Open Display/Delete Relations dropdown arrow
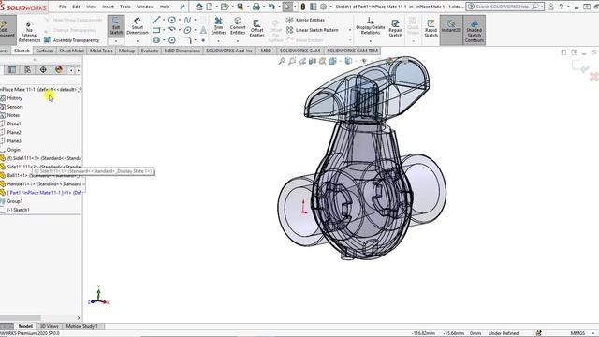The image size is (599, 337). [371, 41]
